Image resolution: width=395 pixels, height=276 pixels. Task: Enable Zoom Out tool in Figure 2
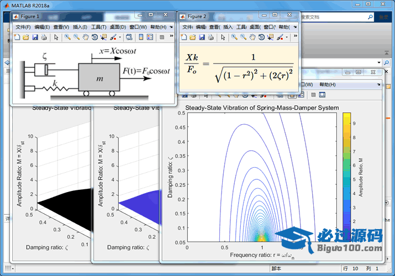click(243, 37)
